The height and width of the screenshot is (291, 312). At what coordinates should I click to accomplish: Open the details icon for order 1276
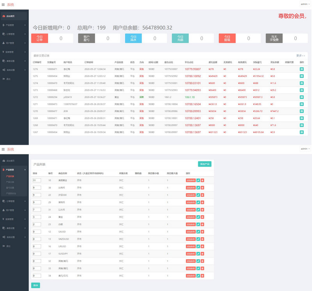coord(301,69)
